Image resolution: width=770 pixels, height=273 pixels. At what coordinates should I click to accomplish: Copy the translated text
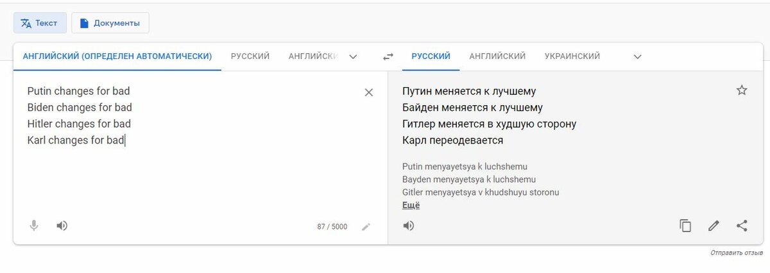click(x=685, y=226)
